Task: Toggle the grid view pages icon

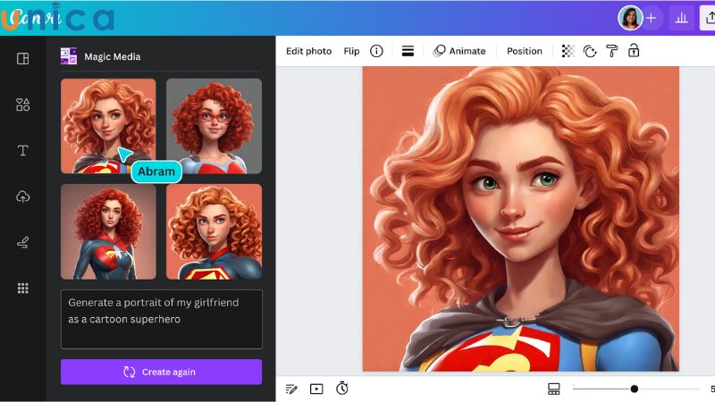Action: [553, 389]
